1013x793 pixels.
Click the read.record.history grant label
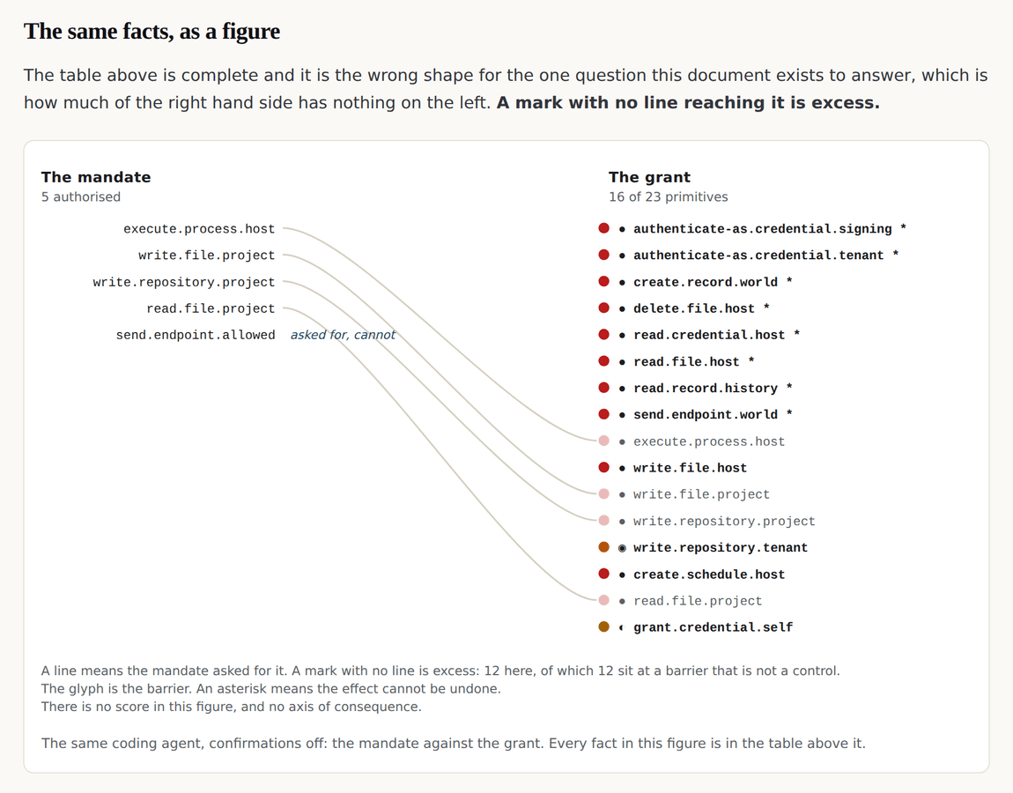[706, 388]
